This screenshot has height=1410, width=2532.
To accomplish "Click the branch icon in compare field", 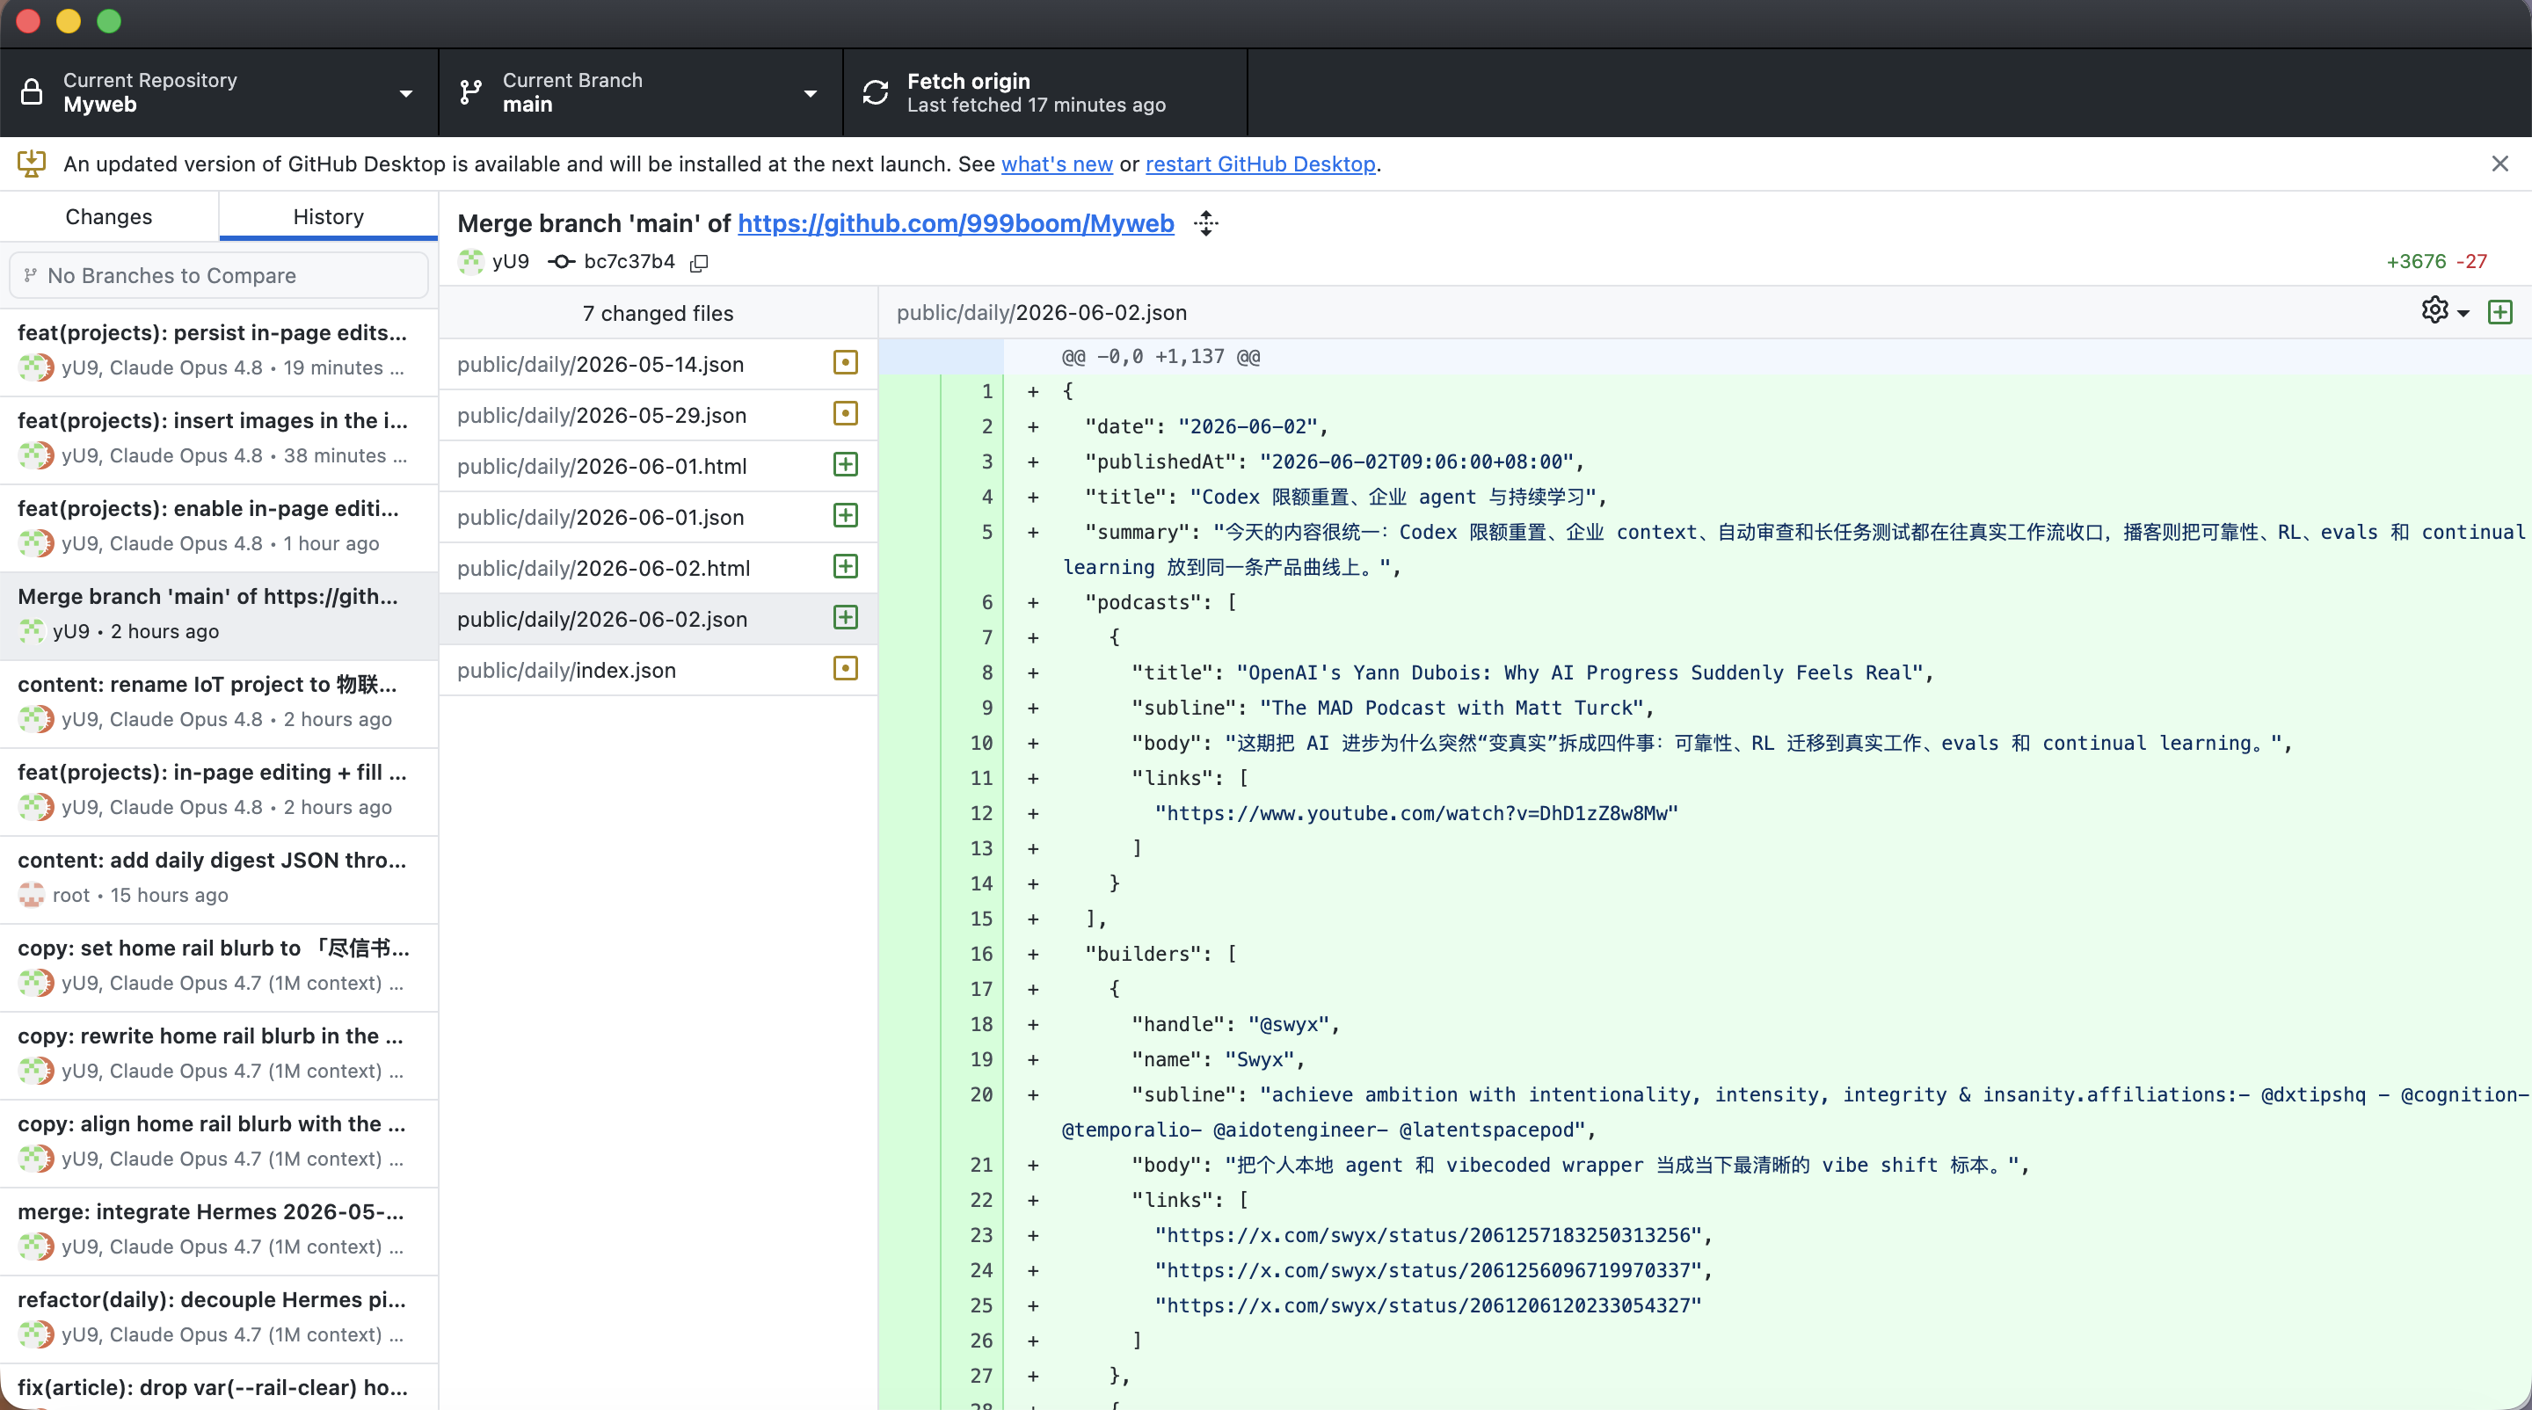I will [x=31, y=275].
